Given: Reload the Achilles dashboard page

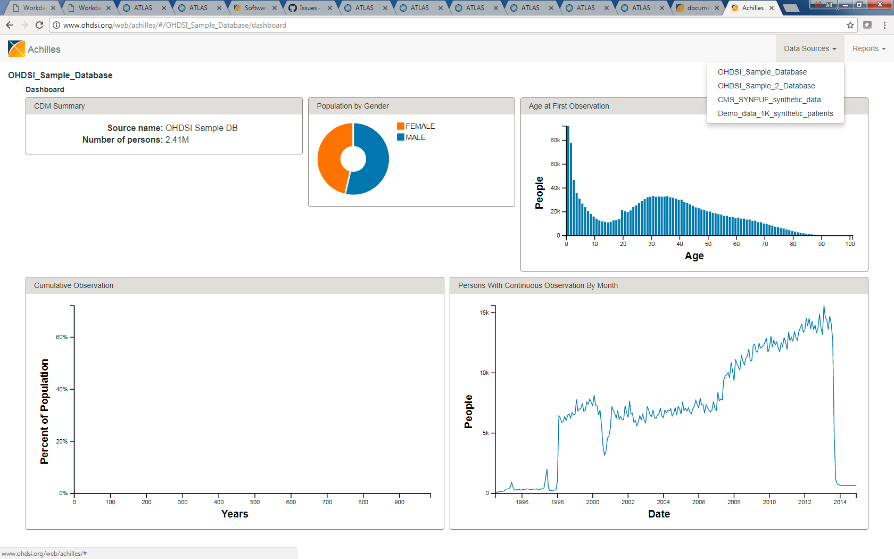Looking at the screenshot, I should (x=39, y=25).
